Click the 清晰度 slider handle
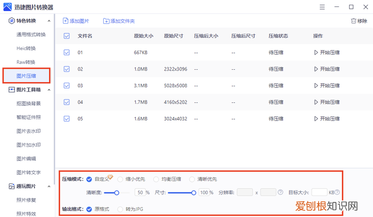 click(x=117, y=193)
